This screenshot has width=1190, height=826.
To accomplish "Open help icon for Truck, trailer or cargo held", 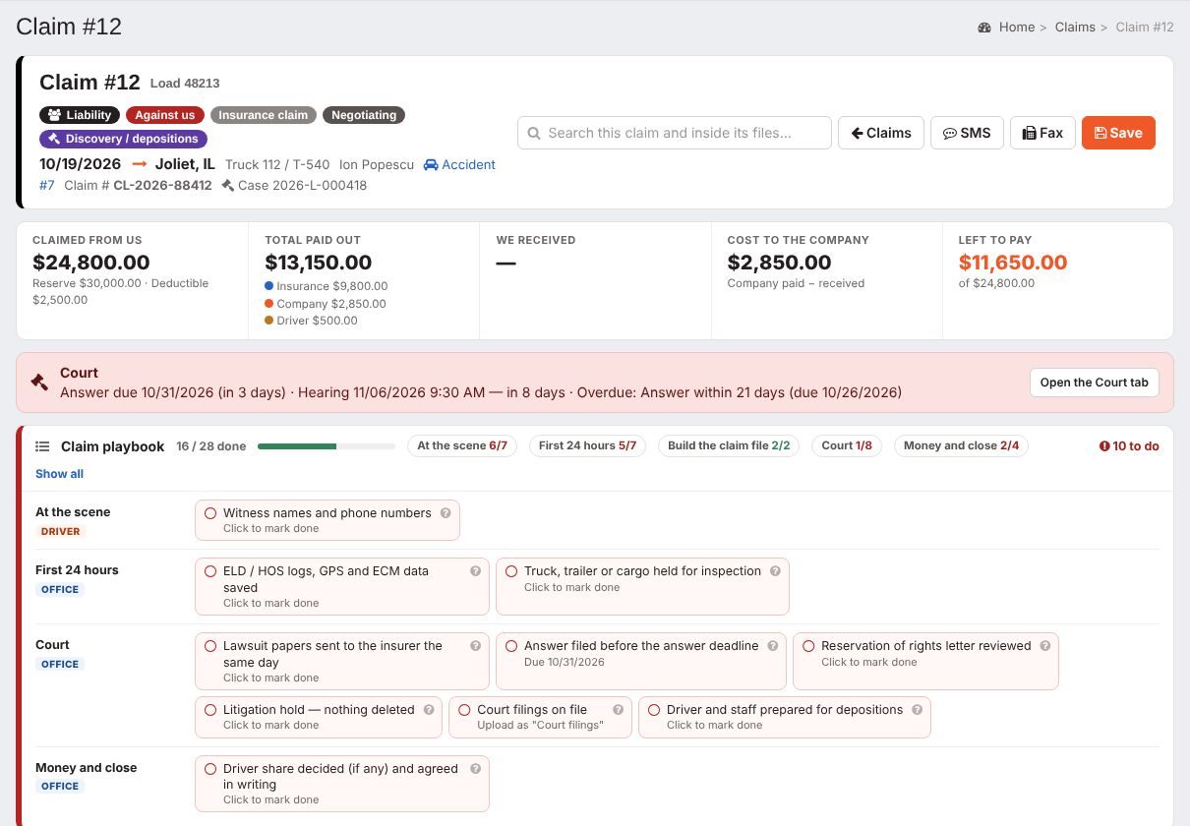I will point(775,571).
